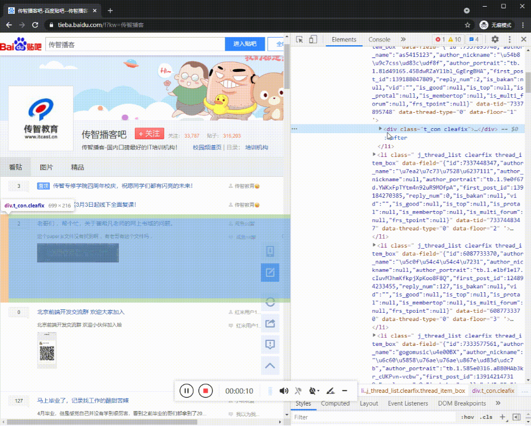Pause the screen recording
Screen dimensions: 531x426
click(x=186, y=391)
